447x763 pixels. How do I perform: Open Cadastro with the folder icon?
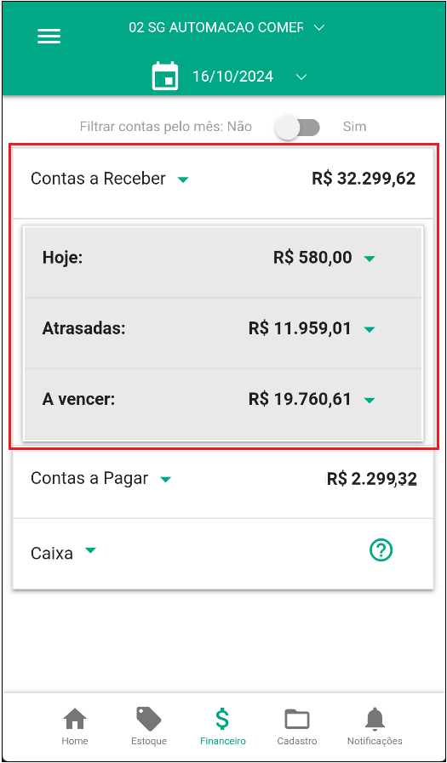pyautogui.click(x=297, y=719)
